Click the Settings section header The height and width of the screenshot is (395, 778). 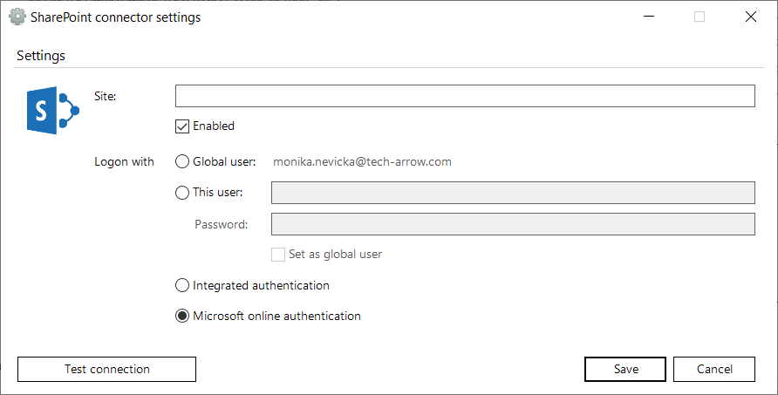click(41, 56)
